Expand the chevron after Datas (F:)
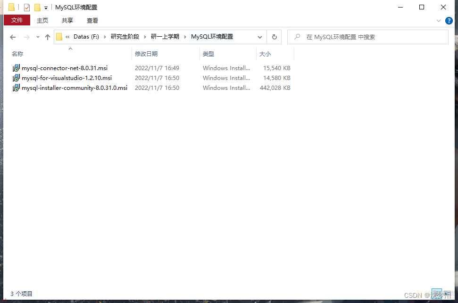 [105, 37]
